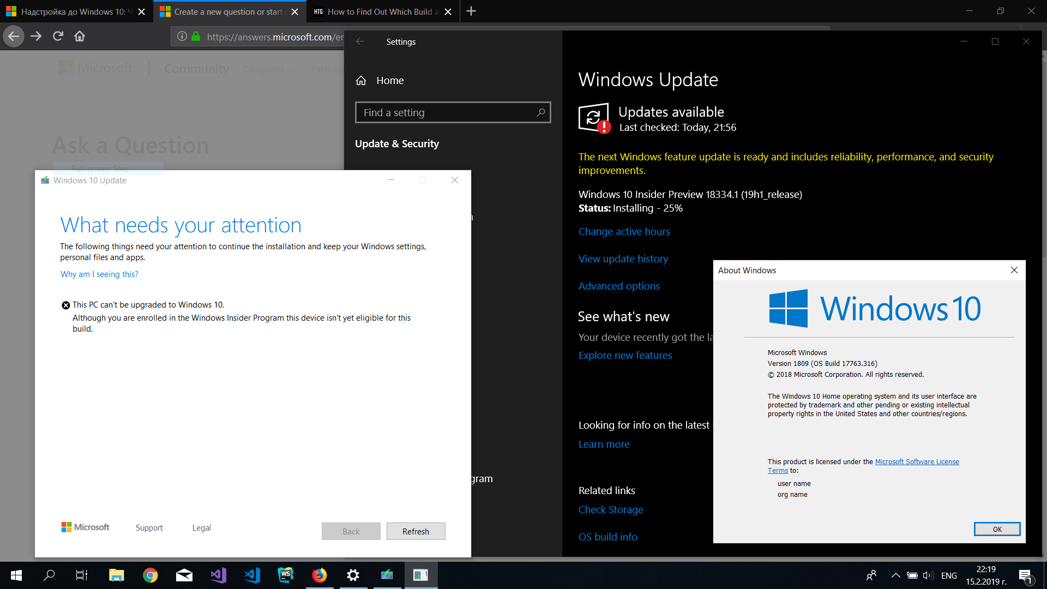Open battery status in system tray
Image resolution: width=1047 pixels, height=589 pixels.
(912, 575)
